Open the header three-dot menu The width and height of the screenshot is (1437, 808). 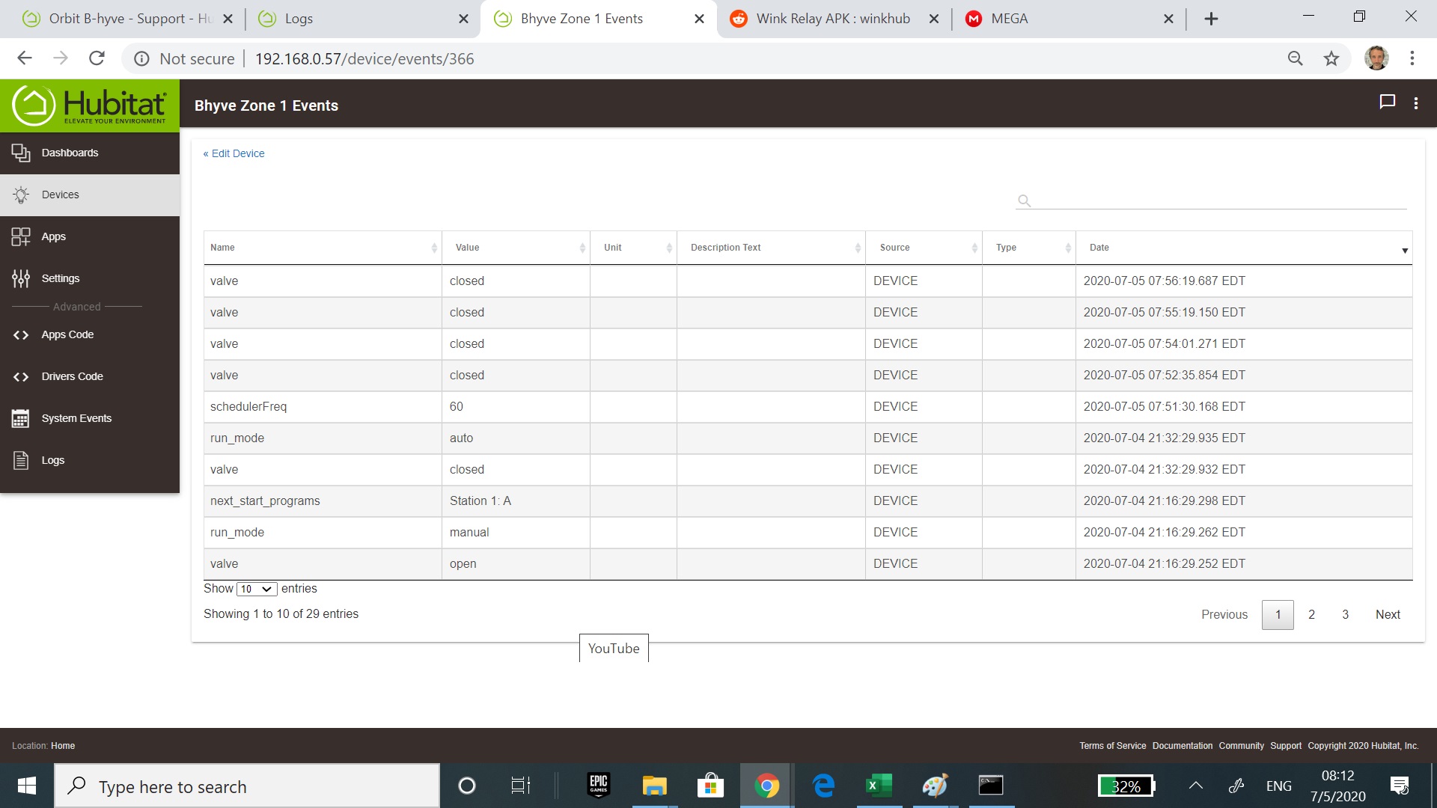[x=1416, y=103]
